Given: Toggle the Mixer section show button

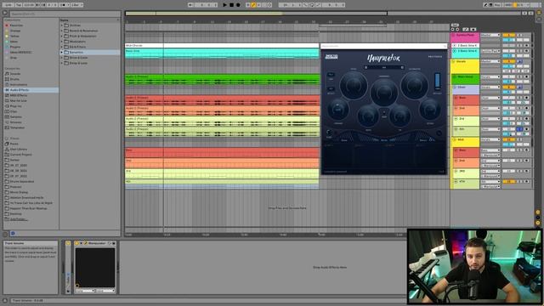Looking at the screenshot, I should 538,223.
